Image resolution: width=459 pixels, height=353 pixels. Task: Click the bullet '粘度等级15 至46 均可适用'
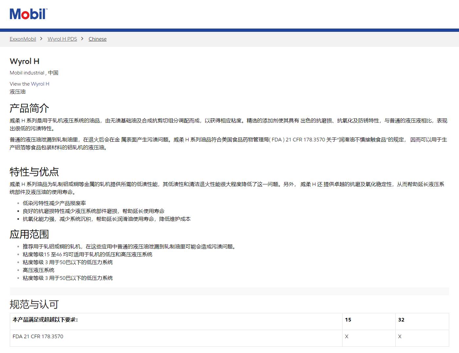[x=88, y=255]
